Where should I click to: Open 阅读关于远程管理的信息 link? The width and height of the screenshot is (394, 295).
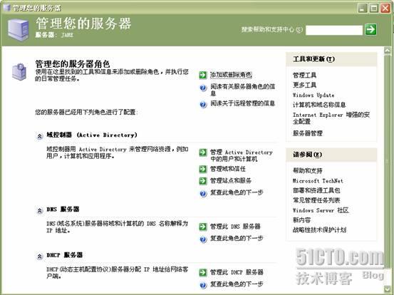[242, 103]
